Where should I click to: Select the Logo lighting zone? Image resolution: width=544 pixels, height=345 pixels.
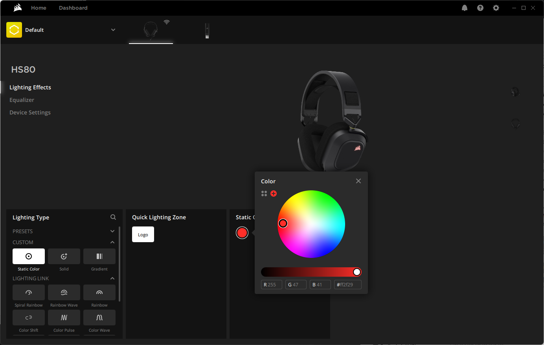(x=143, y=234)
